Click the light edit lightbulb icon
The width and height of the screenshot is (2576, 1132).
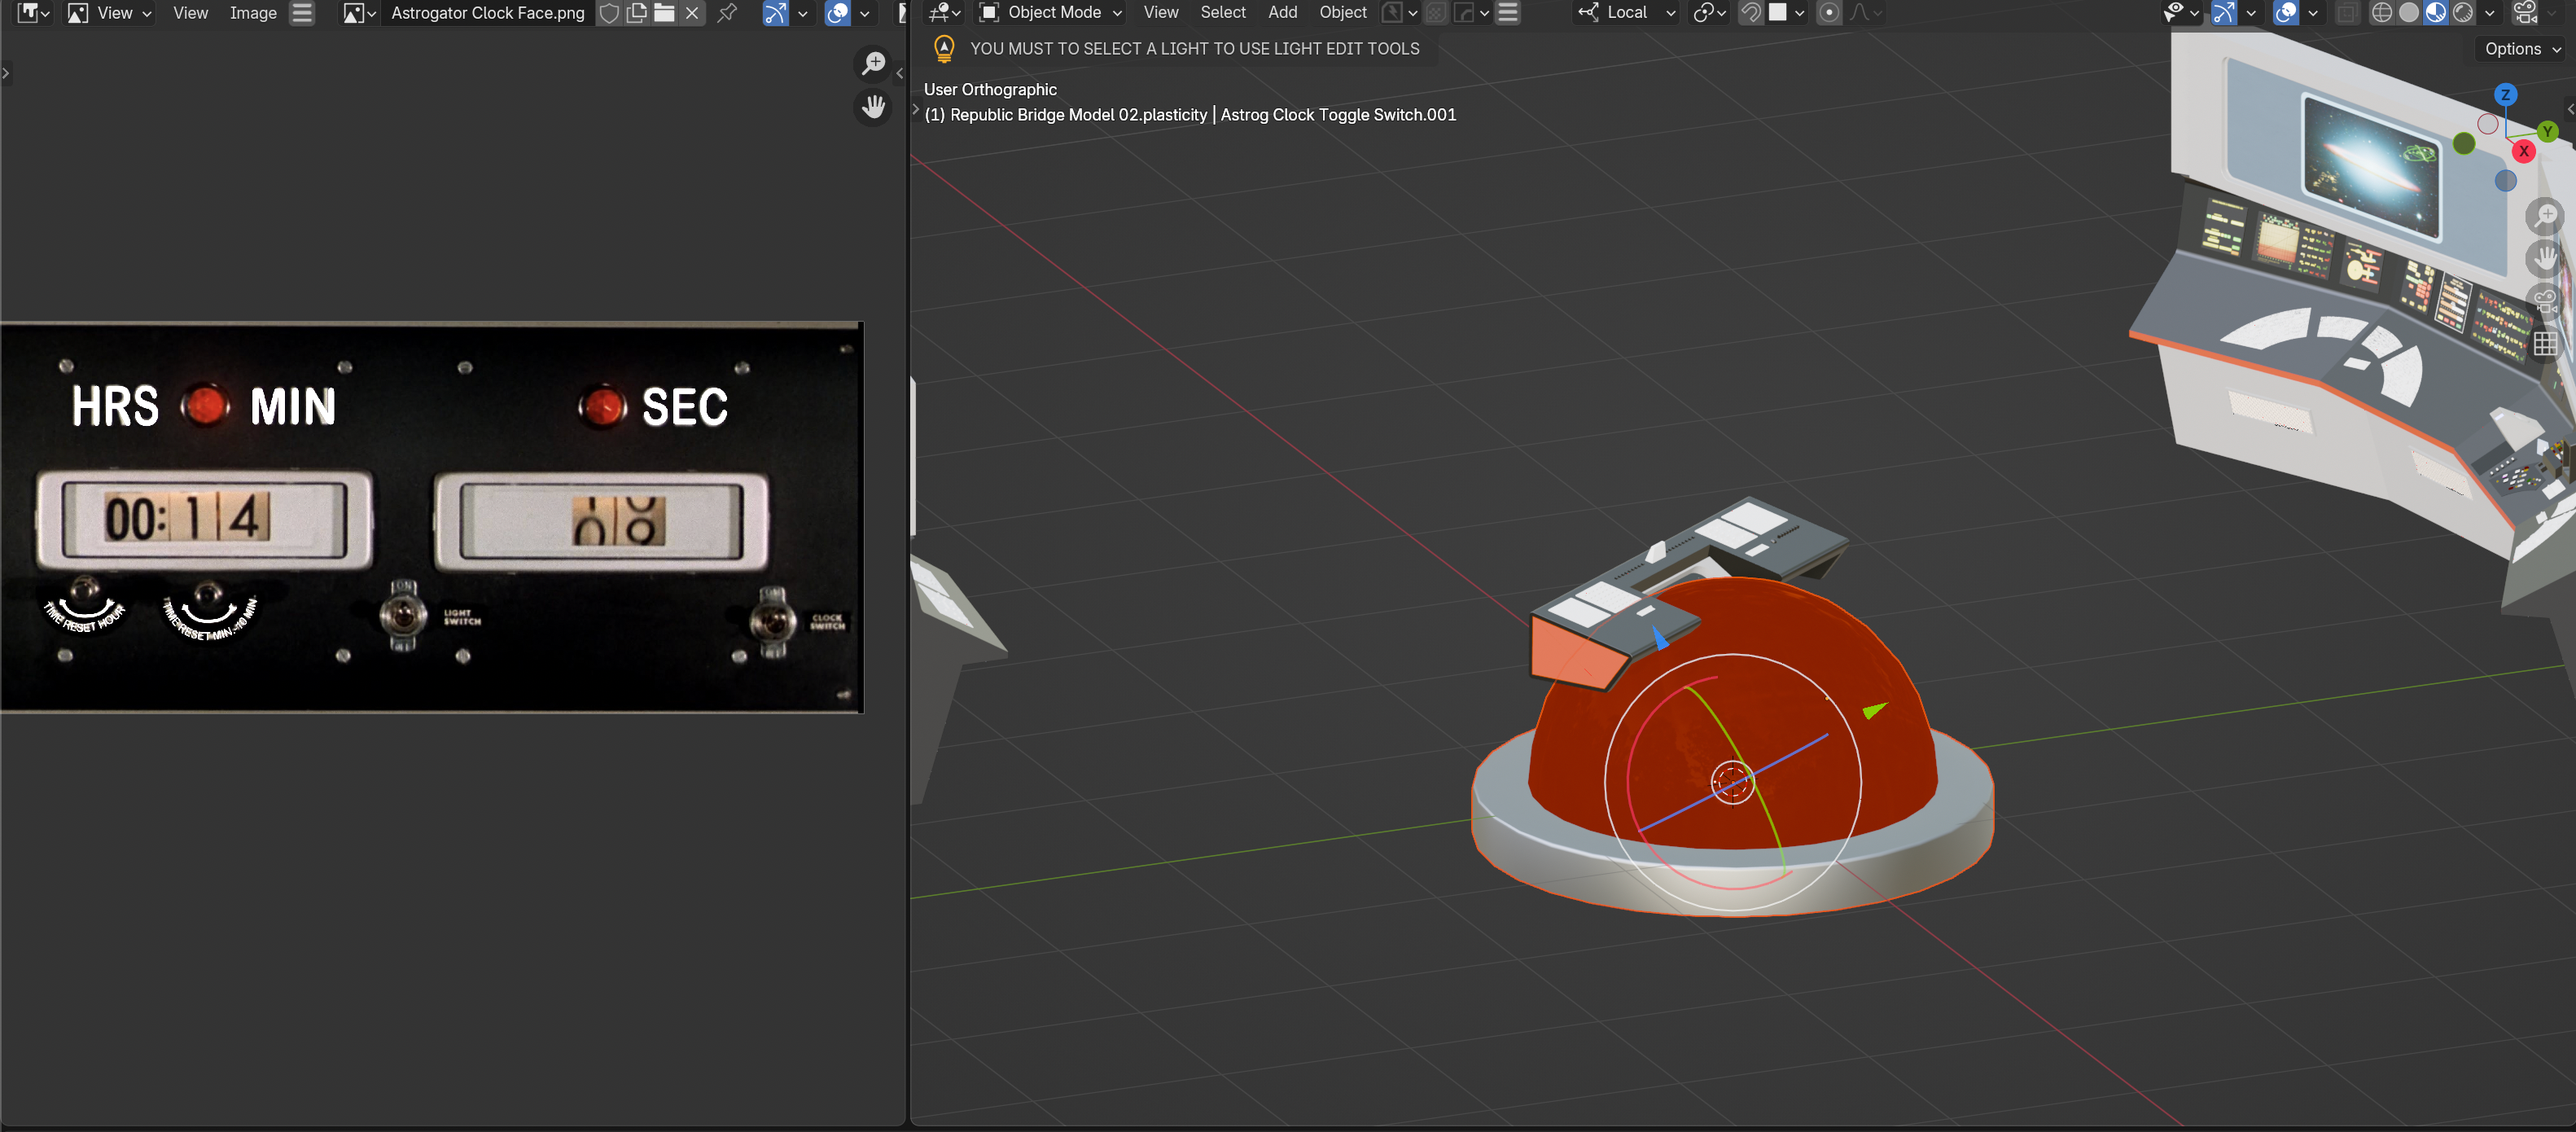(944, 49)
